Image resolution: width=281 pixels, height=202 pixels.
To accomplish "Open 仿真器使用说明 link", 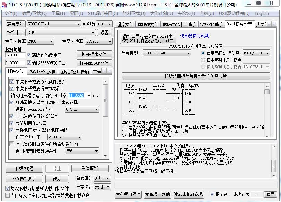I will pos(195,36).
